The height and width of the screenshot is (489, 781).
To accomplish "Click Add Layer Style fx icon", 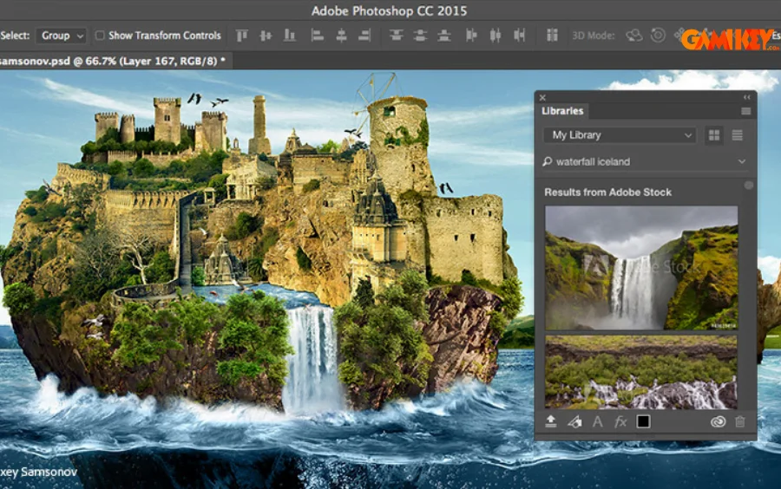I will (x=620, y=422).
